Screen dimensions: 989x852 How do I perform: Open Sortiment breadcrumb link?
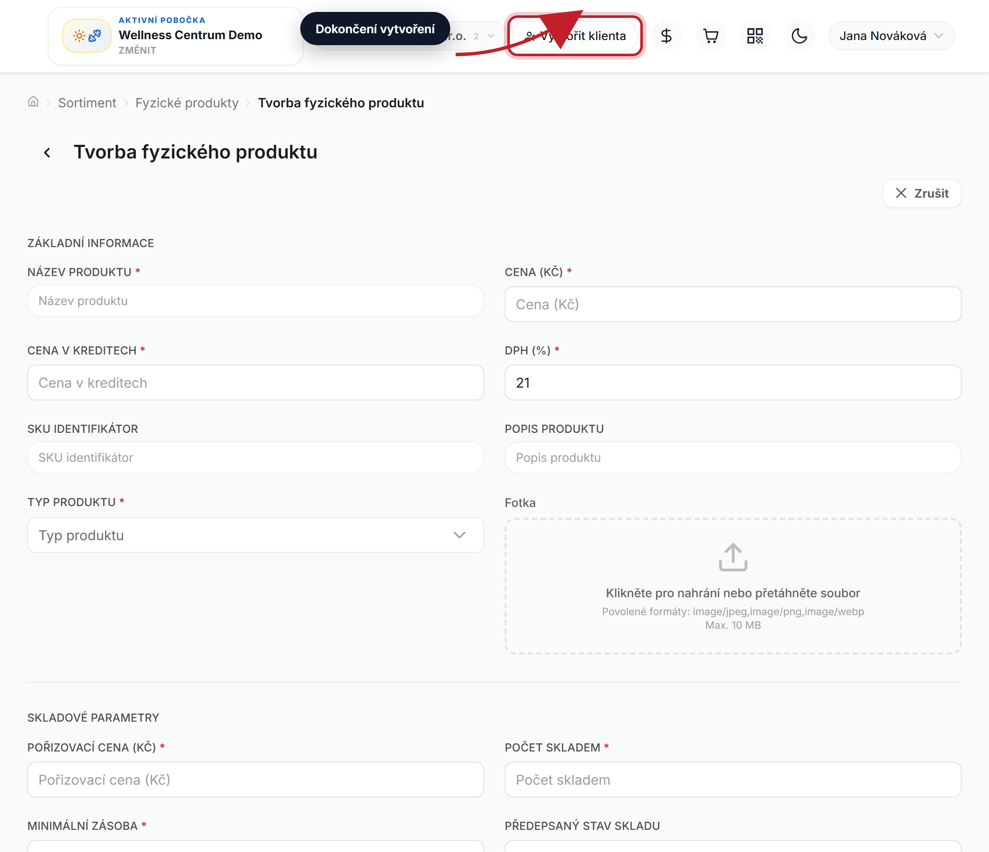tap(87, 103)
